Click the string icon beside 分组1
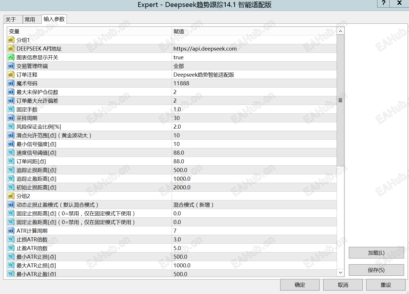The image size is (409, 294). point(11,40)
